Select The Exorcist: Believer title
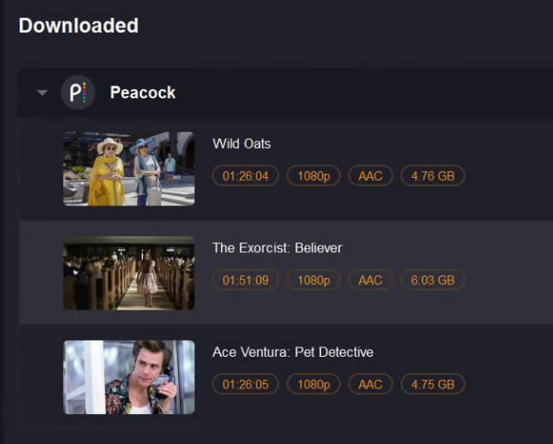Viewport: 553px width, 444px height. tap(277, 248)
